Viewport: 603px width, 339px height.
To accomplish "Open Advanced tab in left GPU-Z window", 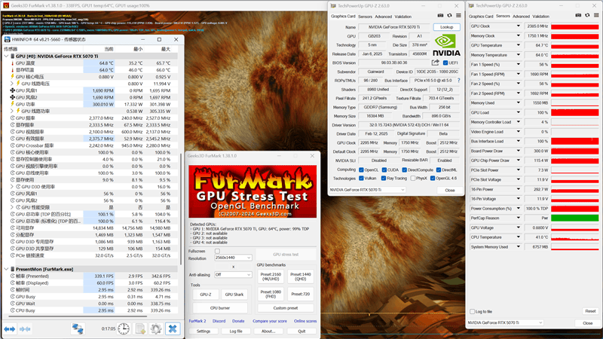I will pyautogui.click(x=384, y=17).
